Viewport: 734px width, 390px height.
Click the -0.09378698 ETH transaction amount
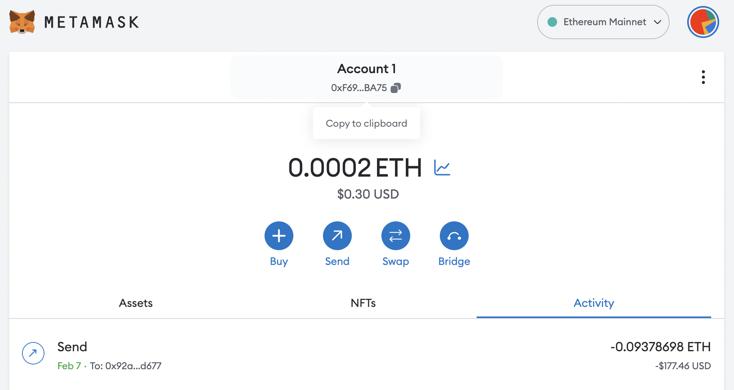pos(660,347)
